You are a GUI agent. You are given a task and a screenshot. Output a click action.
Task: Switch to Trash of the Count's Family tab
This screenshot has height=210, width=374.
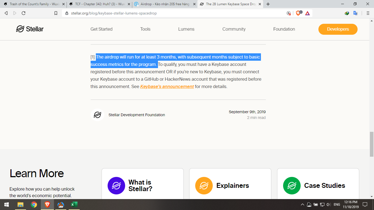click(34, 4)
